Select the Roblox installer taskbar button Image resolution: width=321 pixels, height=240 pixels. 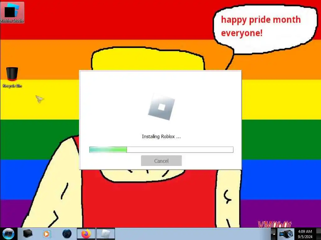click(106, 234)
